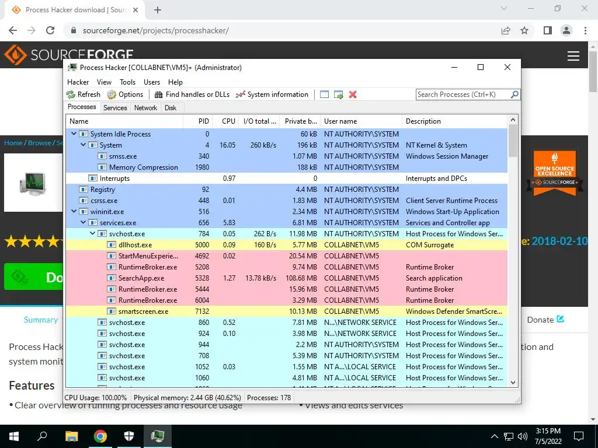The image size is (598, 448).
Task: Click the smartscreen.exe process icon
Action: coord(112,311)
